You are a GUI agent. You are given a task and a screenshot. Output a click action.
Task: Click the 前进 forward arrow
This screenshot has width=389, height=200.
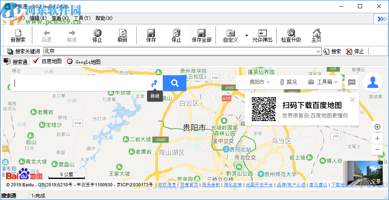72,36
